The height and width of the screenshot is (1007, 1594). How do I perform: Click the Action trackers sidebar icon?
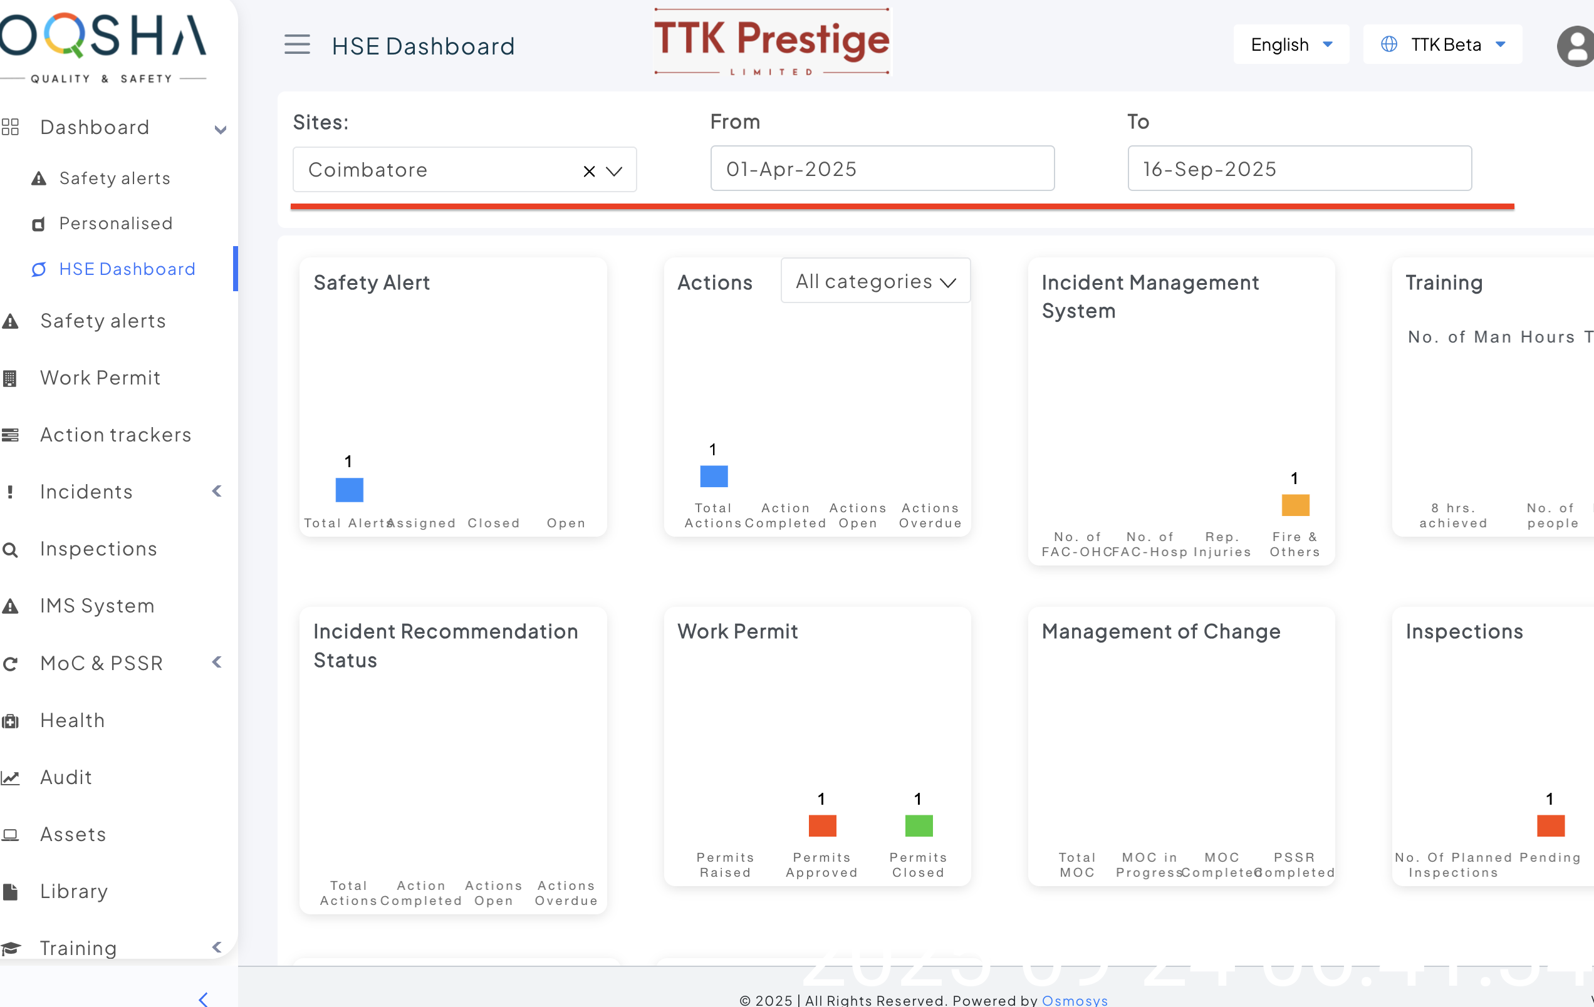tap(10, 435)
